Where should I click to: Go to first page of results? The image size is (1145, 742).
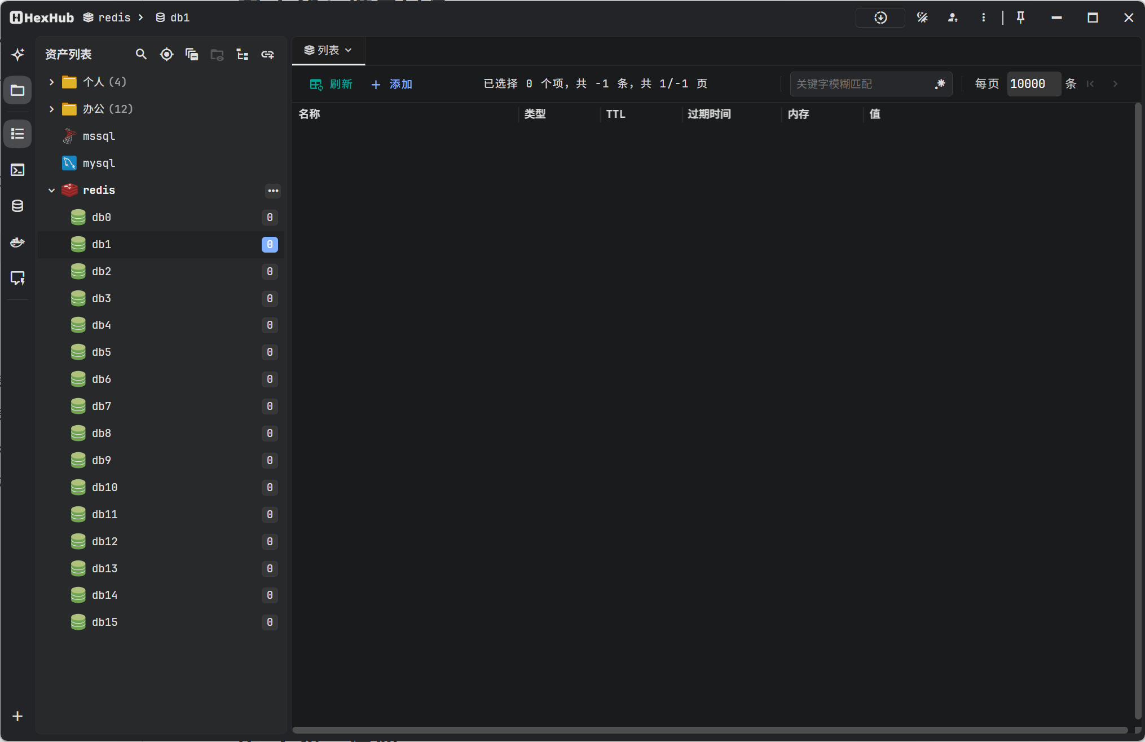click(1090, 84)
